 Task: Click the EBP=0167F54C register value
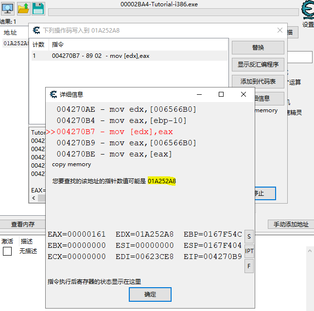(213, 234)
